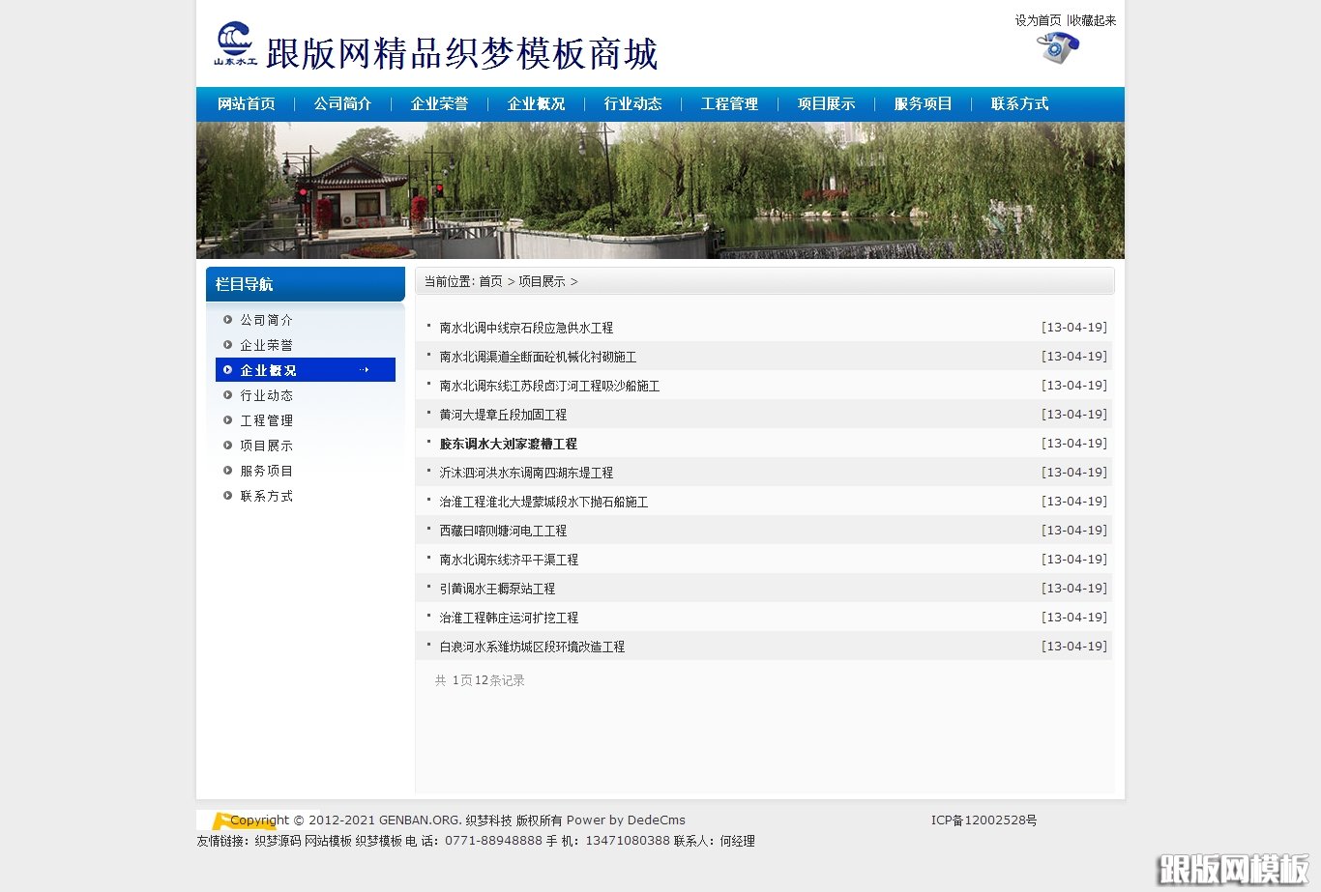Click the 收藏起来 link at top right
Screen dimensions: 1321x892
(1093, 20)
